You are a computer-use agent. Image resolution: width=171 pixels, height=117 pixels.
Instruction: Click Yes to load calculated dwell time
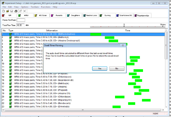(x=100, y=69)
